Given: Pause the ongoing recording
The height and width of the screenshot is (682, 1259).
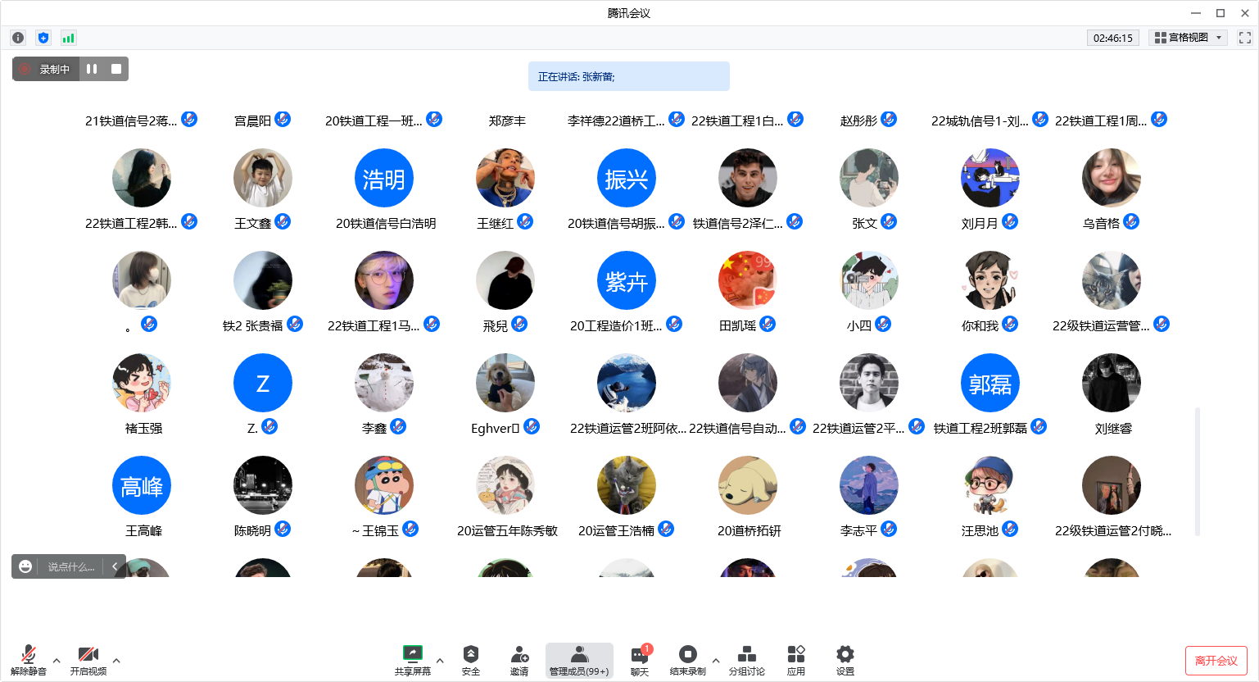Looking at the screenshot, I should point(92,69).
